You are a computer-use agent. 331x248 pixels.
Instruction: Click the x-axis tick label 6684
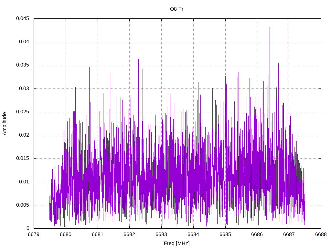click(x=193, y=234)
